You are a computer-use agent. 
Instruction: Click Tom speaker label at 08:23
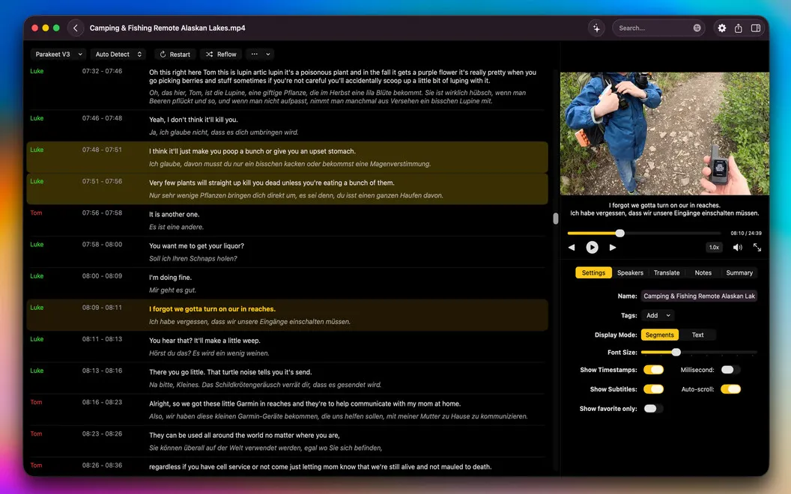(36, 433)
